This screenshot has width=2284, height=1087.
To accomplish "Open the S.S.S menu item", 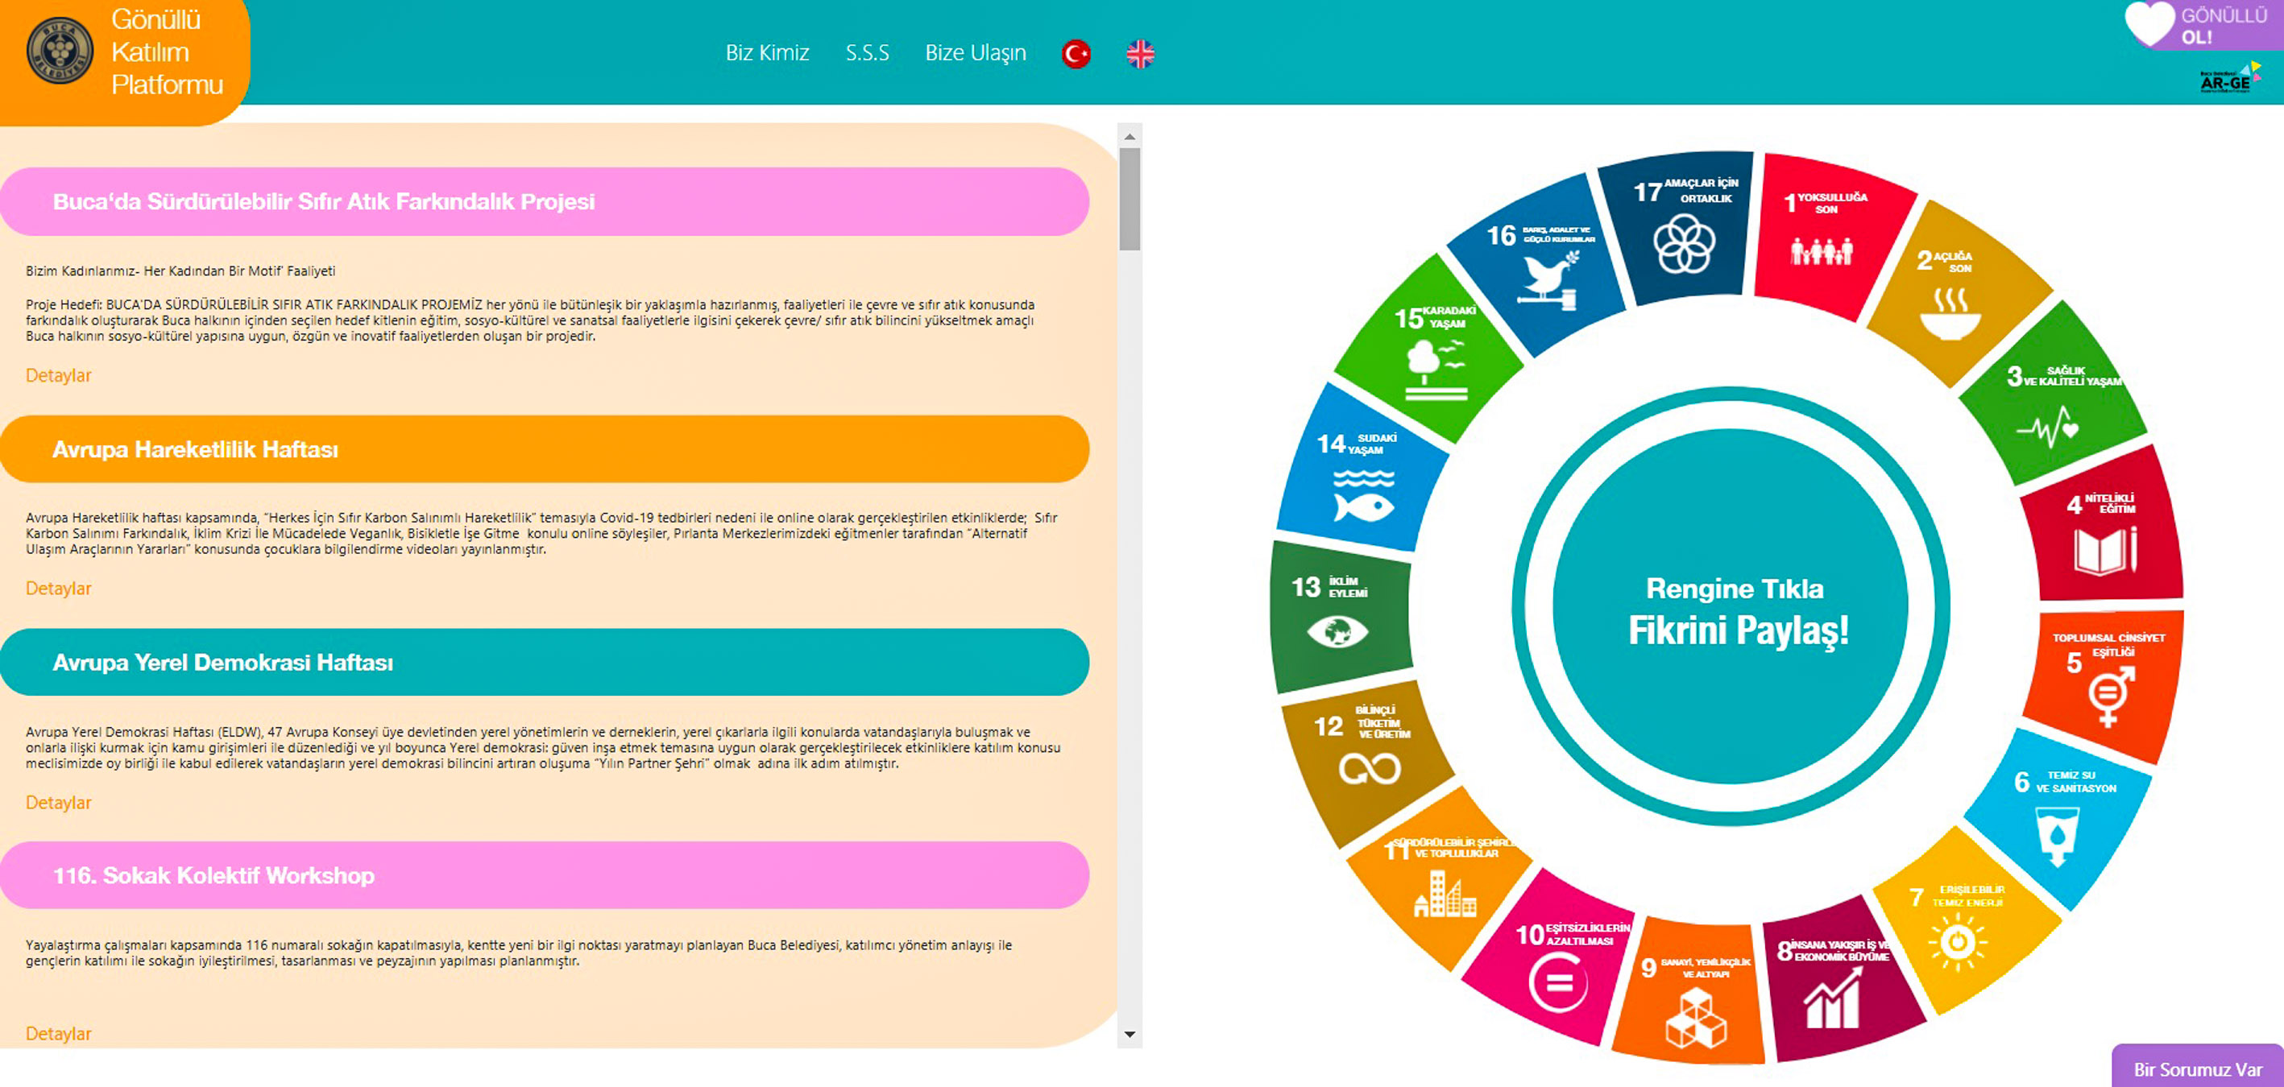I will tap(867, 53).
